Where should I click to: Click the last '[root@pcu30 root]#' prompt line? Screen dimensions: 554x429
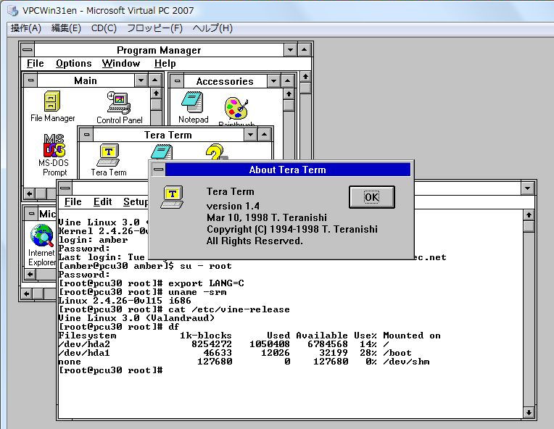110,370
